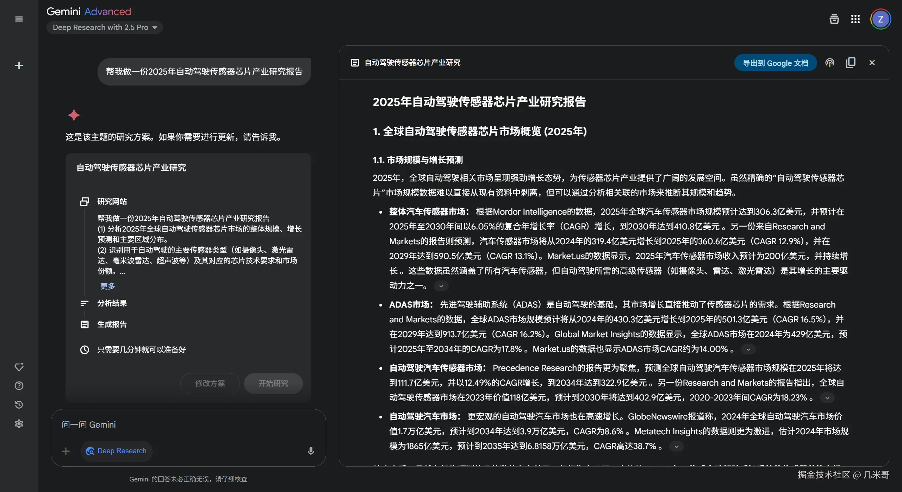
Task: Start a new chat with the plus icon
Action: click(19, 65)
